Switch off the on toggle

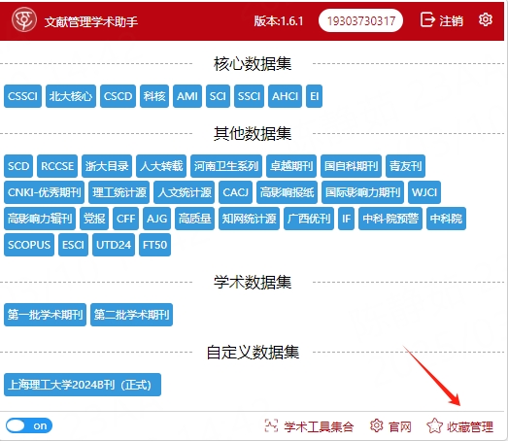tap(29, 425)
